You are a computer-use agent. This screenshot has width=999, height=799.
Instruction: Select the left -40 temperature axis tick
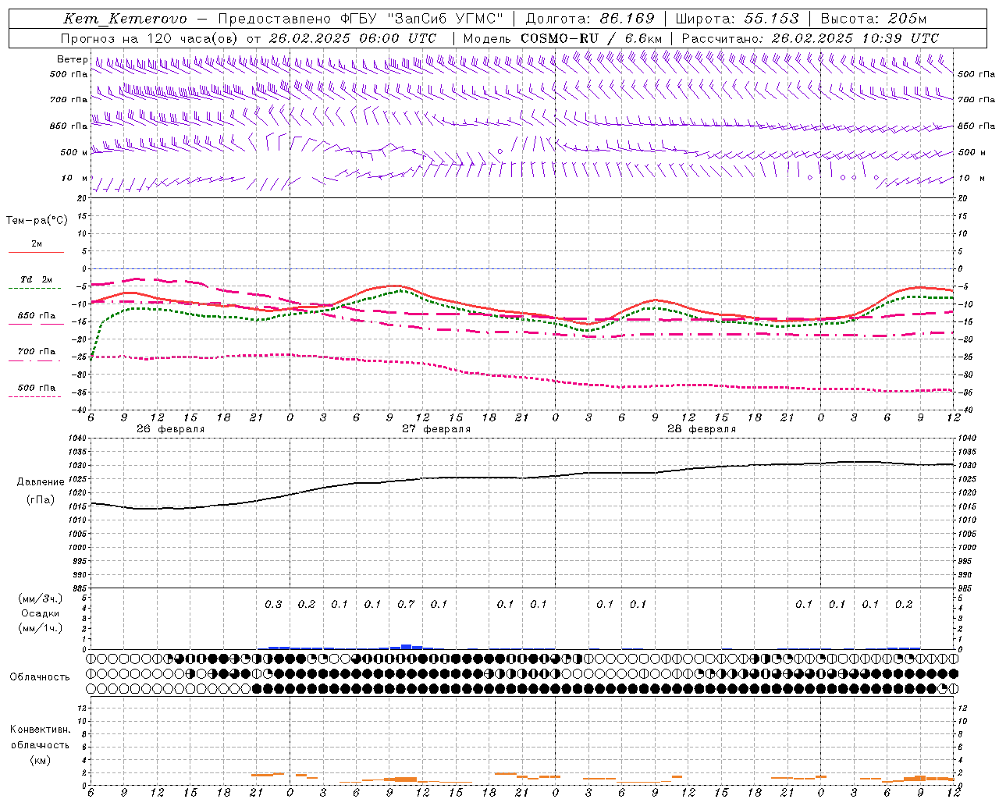80,410
